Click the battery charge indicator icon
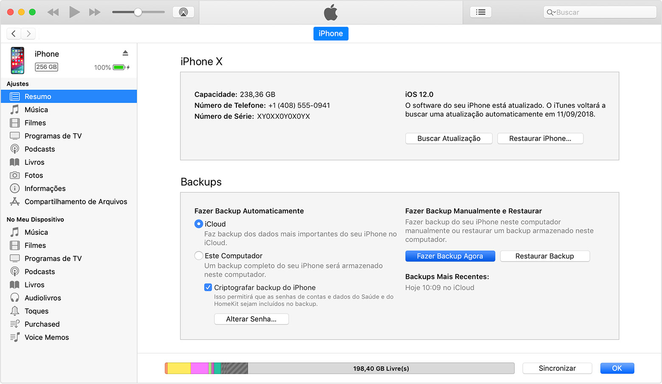The image size is (662, 384). (x=119, y=67)
